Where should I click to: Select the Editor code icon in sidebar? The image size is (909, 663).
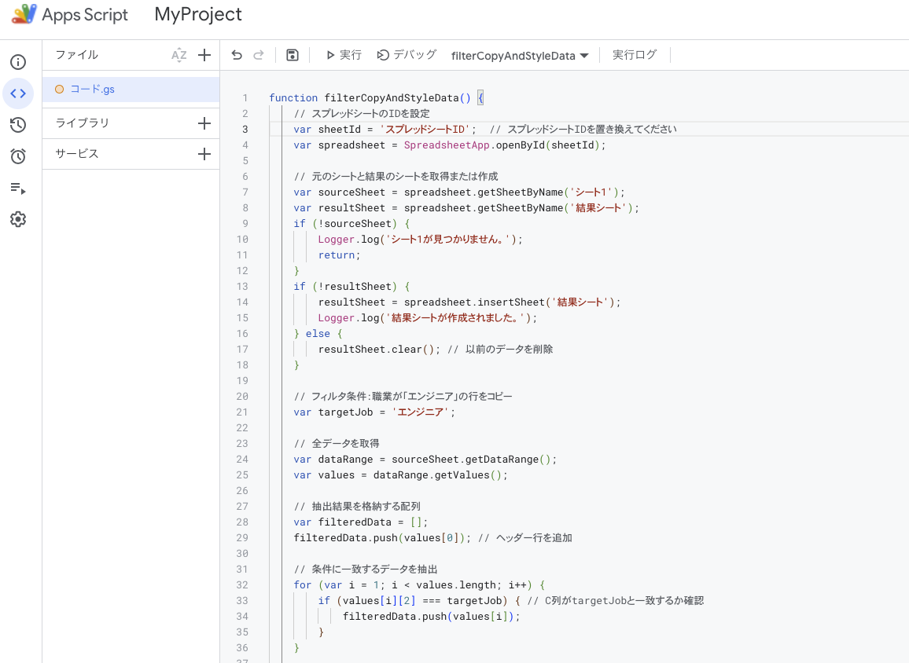(x=18, y=93)
